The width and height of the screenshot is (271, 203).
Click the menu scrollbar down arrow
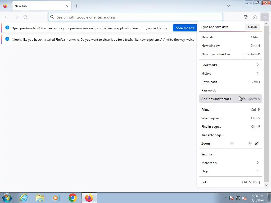[266, 185]
